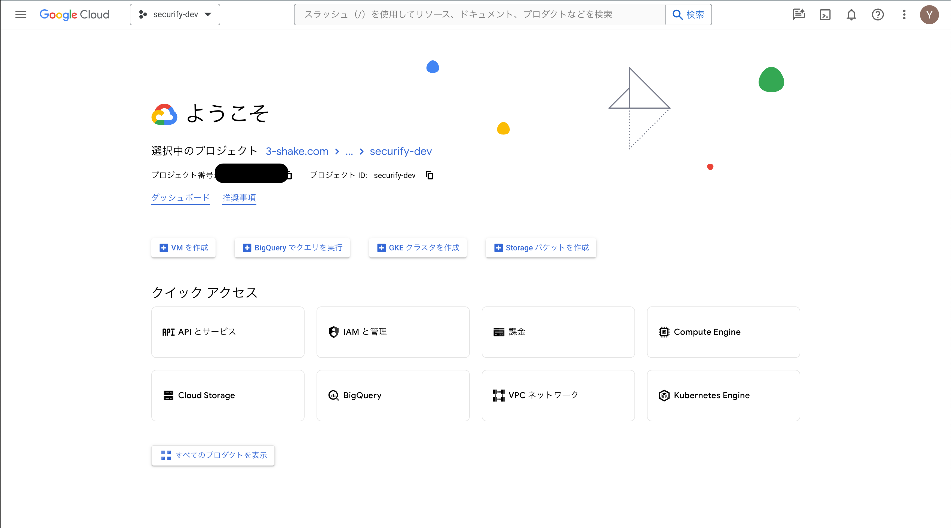
Task: Open the hamburger navigation menu
Action: click(x=21, y=14)
